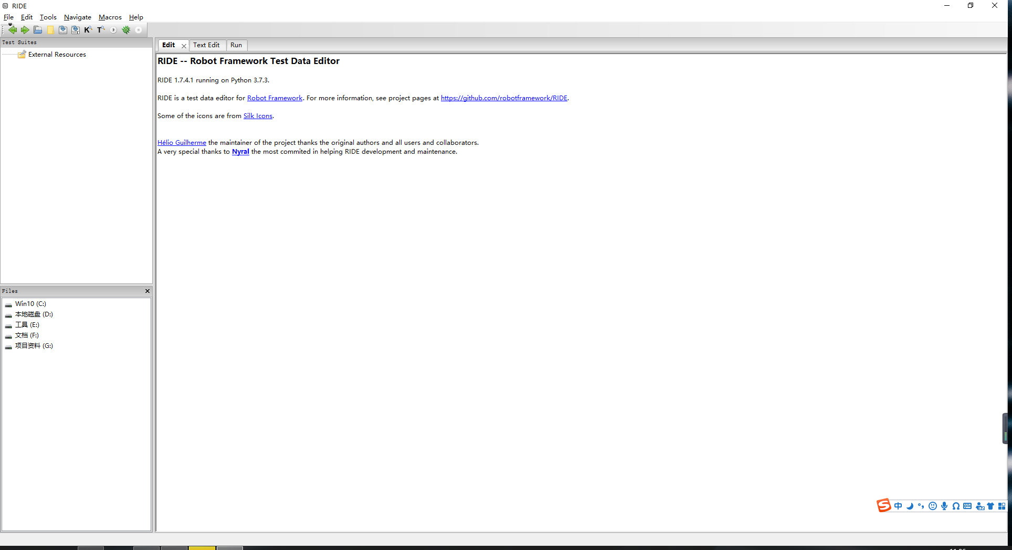Click the text 'RIDE 1.7.4.1 running on Python 3.7.3.'
The width and height of the screenshot is (1012, 550).
213,80
